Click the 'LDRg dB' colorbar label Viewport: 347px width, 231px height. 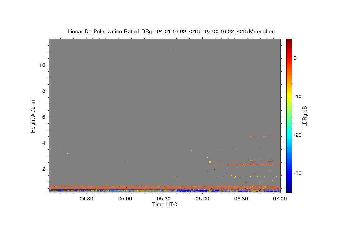[x=304, y=116]
